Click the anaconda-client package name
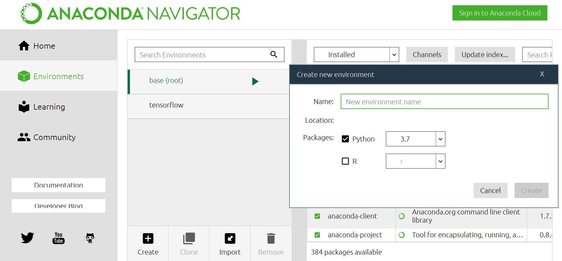562x261 pixels. click(x=352, y=216)
